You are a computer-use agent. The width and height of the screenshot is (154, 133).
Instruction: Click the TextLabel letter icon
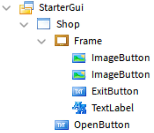79,108
